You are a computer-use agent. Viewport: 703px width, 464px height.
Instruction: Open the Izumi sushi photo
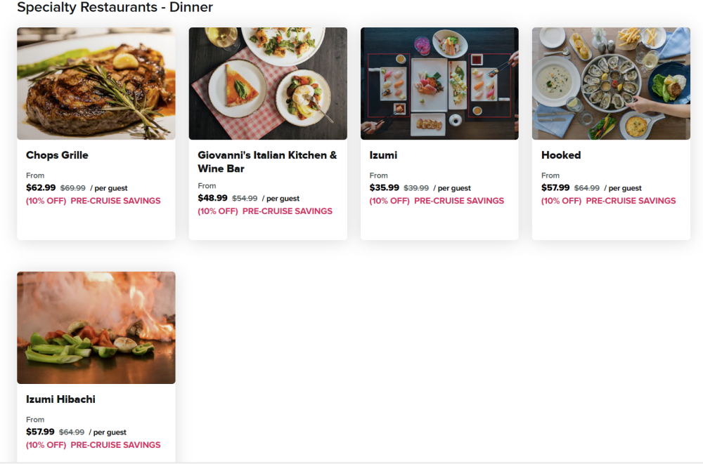pyautogui.click(x=439, y=84)
